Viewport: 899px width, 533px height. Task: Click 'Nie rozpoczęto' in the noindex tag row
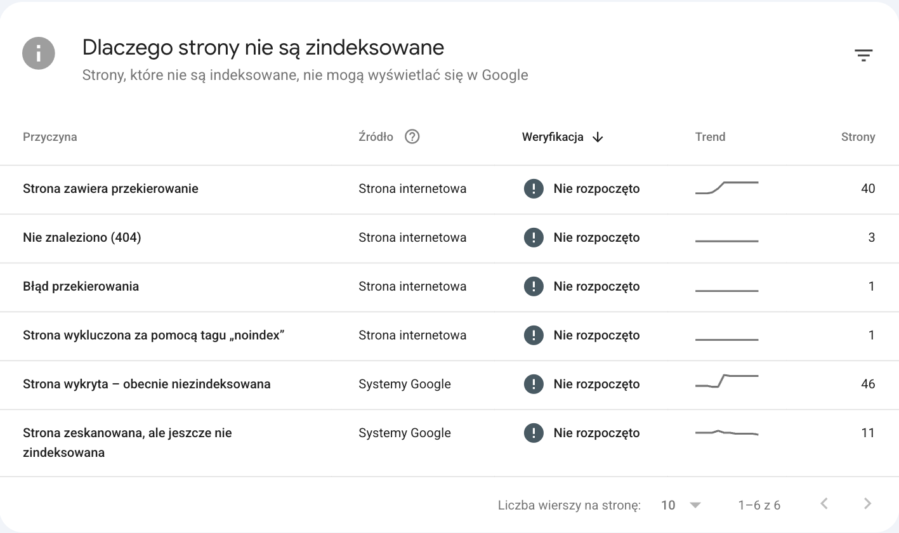[596, 335]
